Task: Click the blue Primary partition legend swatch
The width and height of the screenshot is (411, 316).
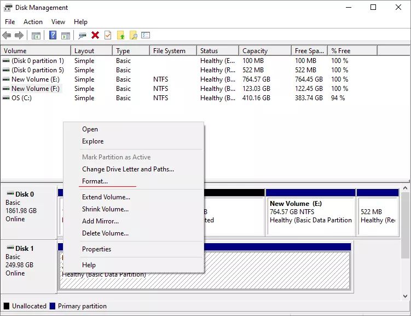Action: click(53, 306)
